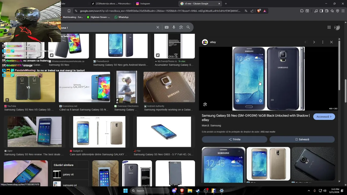
Task: Click the Salvează save button
Action: click(302, 139)
